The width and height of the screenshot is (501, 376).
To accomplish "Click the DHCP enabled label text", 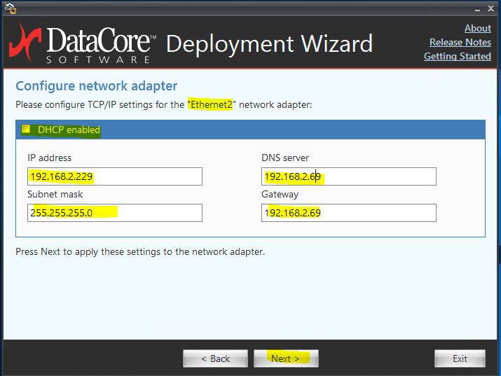I will click(x=69, y=130).
